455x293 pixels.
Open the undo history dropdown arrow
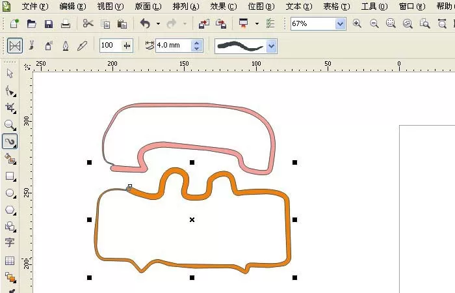click(158, 23)
